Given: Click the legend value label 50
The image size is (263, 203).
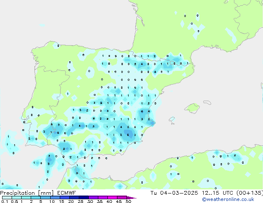Looking at the screenshot, I should click(x=128, y=201).
